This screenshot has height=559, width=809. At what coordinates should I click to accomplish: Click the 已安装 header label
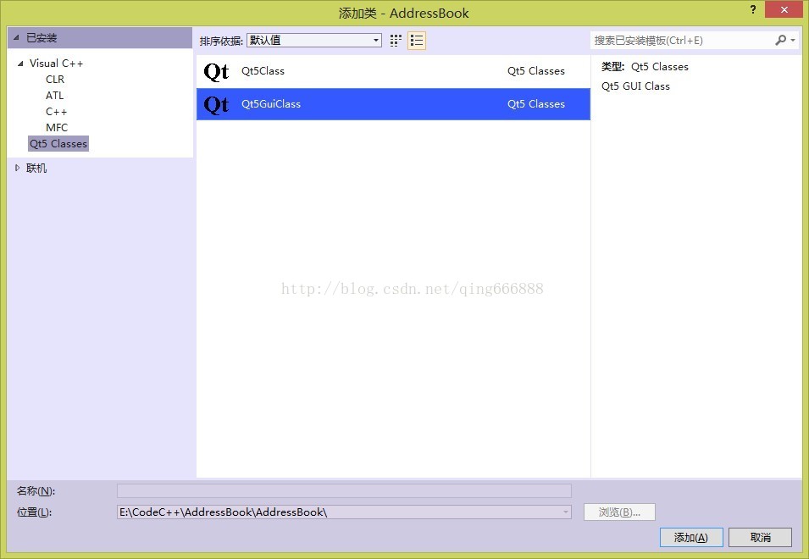[42, 37]
